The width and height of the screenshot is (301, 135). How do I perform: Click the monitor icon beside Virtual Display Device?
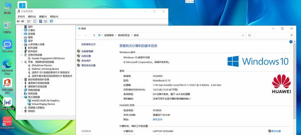(x=29, y=104)
